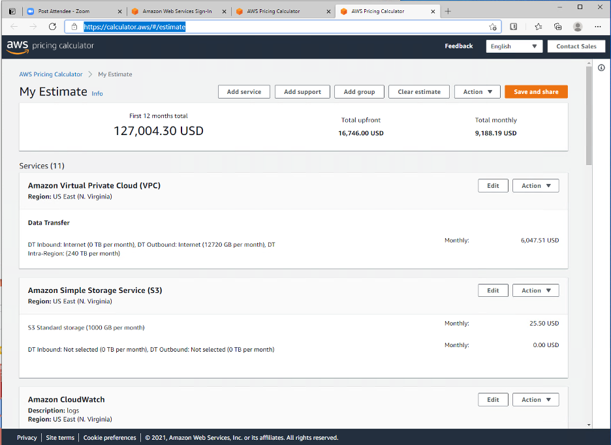The image size is (611, 445).
Task: Open Action dropdown for Amazon CloudWatch
Action: 535,400
